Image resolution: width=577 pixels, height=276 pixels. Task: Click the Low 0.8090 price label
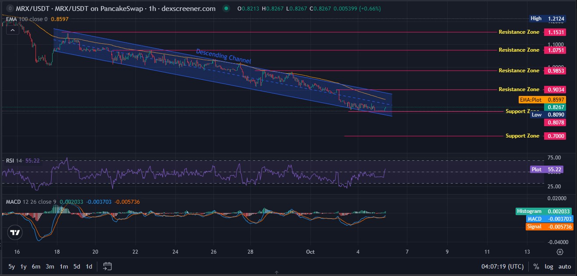(x=548, y=114)
